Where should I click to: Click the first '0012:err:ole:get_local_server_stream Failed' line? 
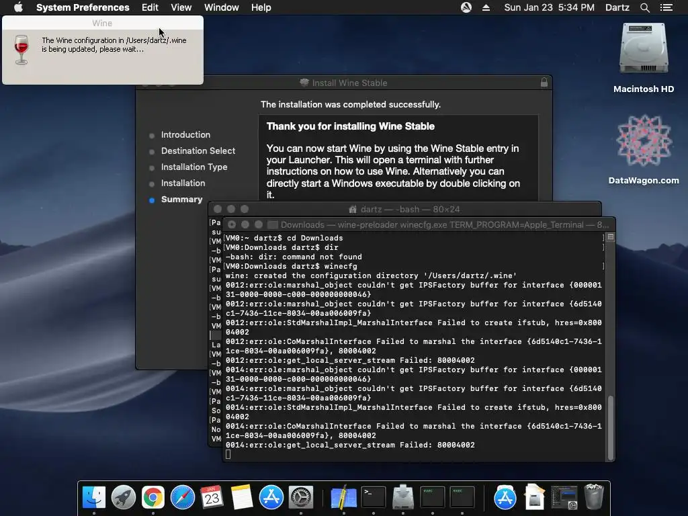(350, 360)
